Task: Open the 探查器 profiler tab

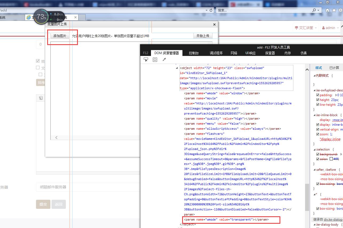Action: click(x=270, y=53)
